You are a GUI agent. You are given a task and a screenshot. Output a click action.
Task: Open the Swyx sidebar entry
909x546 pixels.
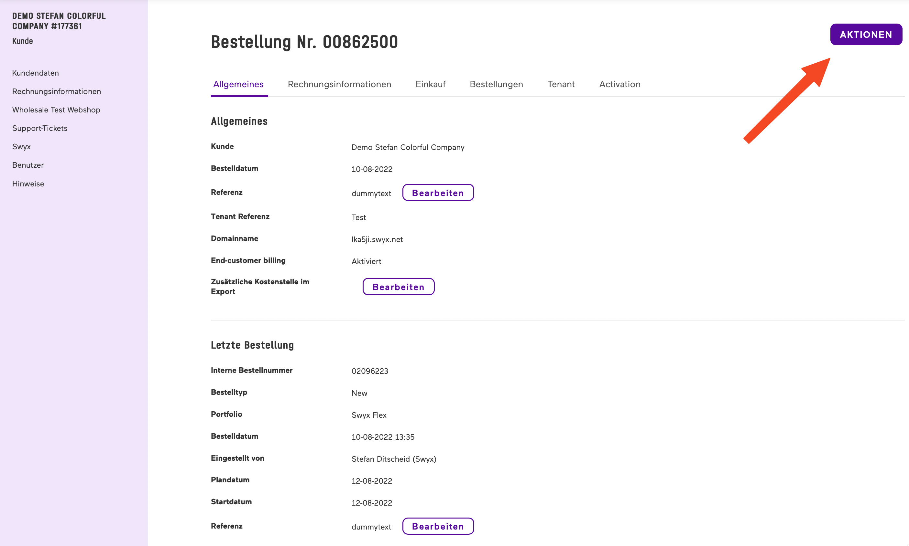pyautogui.click(x=21, y=146)
